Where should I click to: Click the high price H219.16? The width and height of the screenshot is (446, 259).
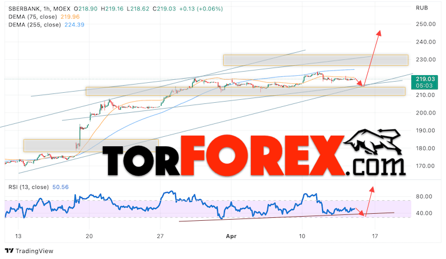click(x=112, y=9)
